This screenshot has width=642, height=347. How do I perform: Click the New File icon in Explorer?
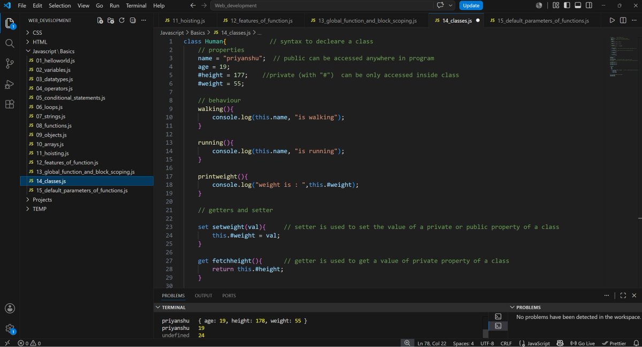pos(100,21)
